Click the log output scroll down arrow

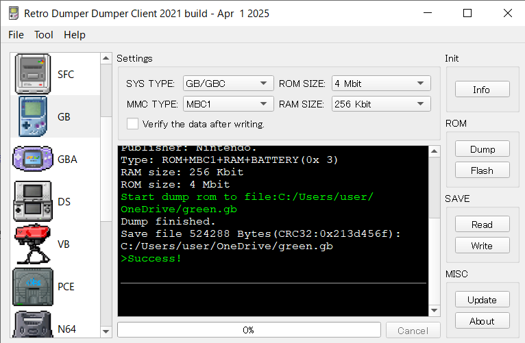pos(435,311)
